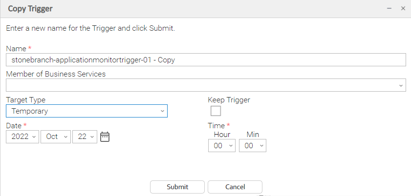This screenshot has height=196, width=411.
Task: Open the Target Type dropdown
Action: pos(87,111)
